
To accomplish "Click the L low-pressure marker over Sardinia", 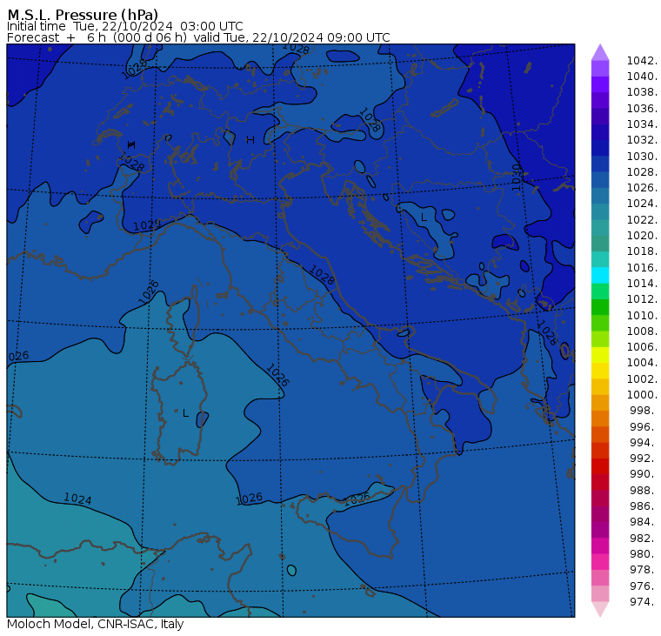I will click(x=185, y=413).
